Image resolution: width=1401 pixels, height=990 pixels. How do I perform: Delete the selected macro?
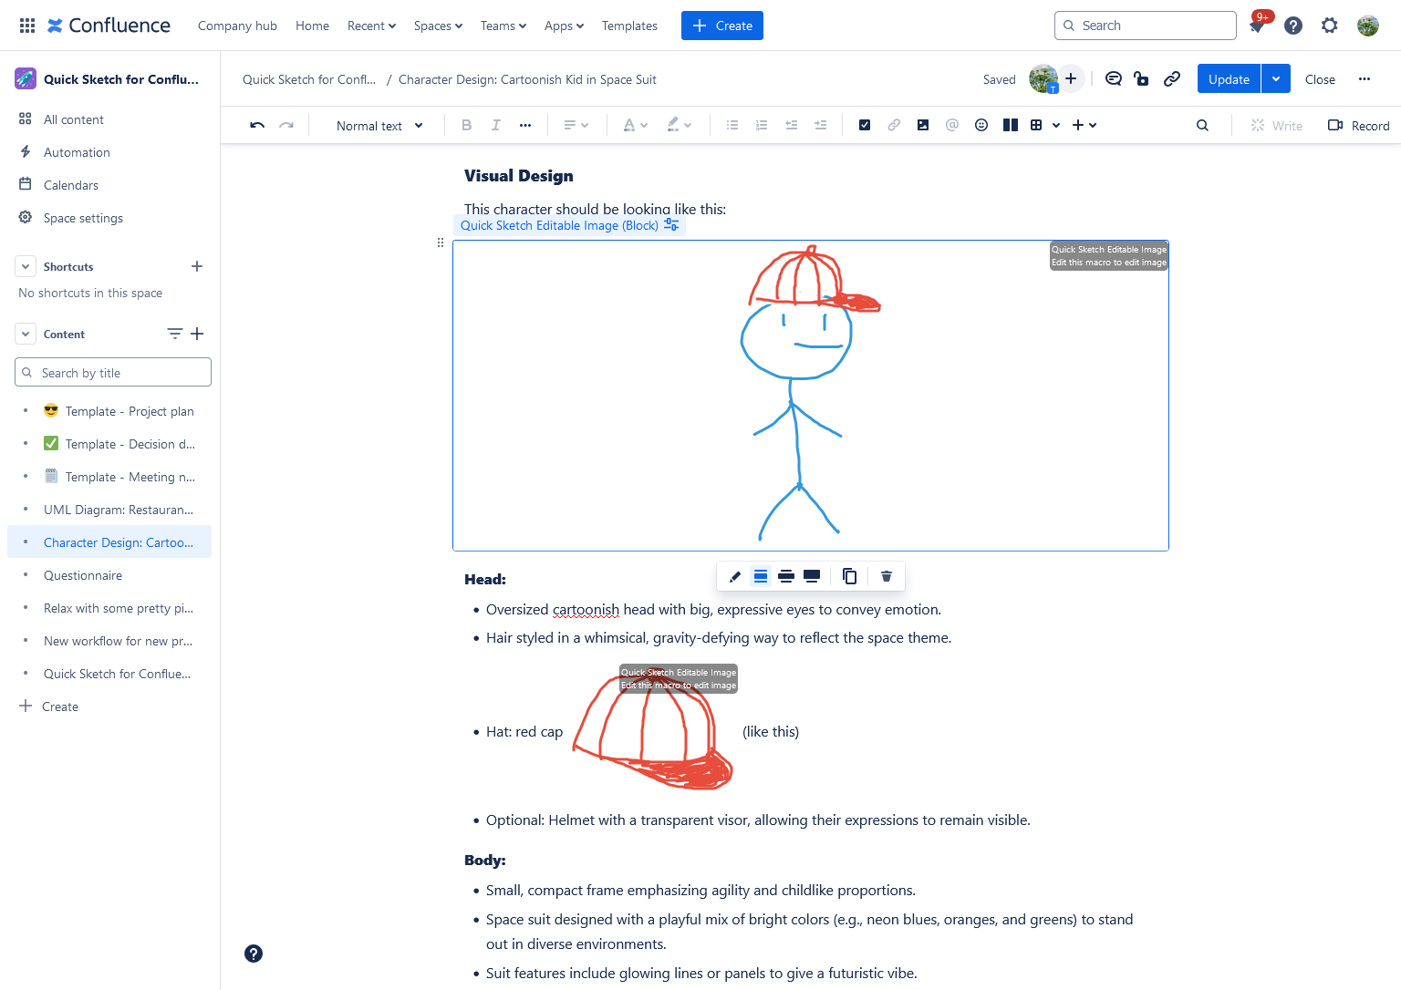(887, 576)
